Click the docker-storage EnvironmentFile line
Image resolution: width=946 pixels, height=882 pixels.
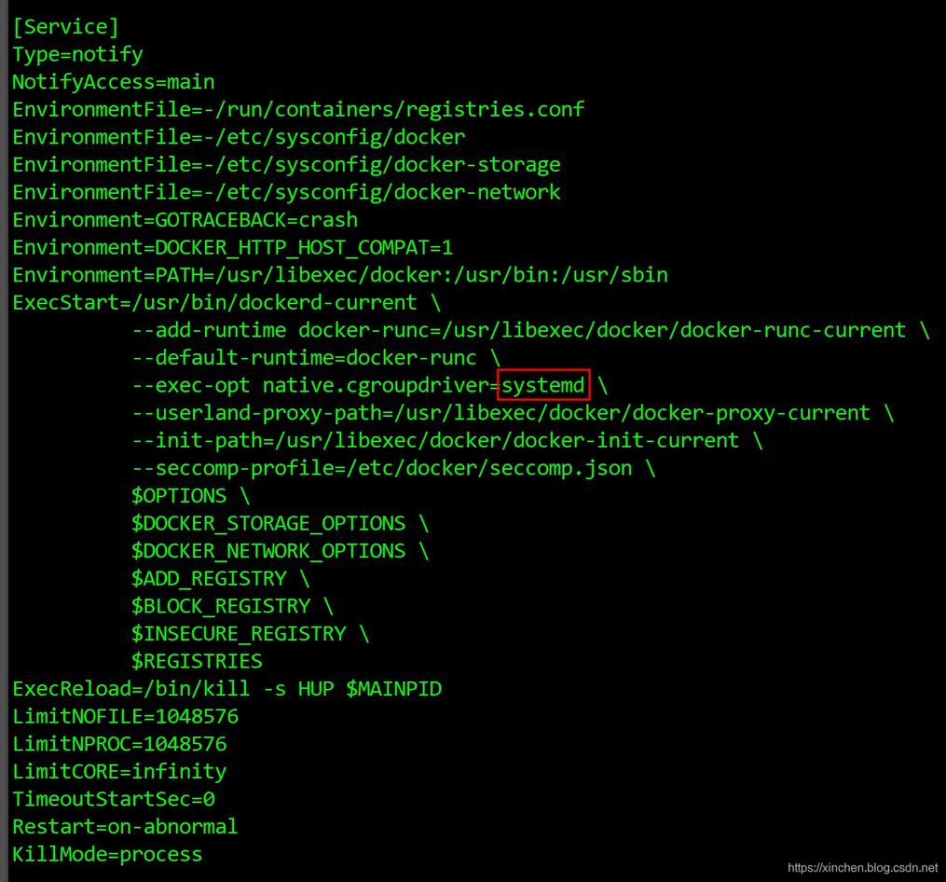point(286,165)
